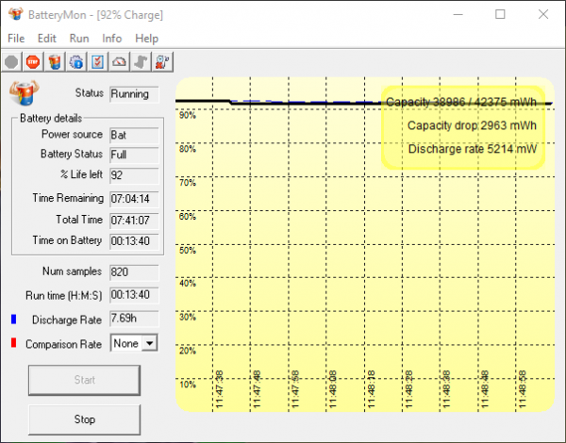Click the gray puzzle-piece toolbar icon
Viewport: 566px width, 443px height.
[x=141, y=62]
